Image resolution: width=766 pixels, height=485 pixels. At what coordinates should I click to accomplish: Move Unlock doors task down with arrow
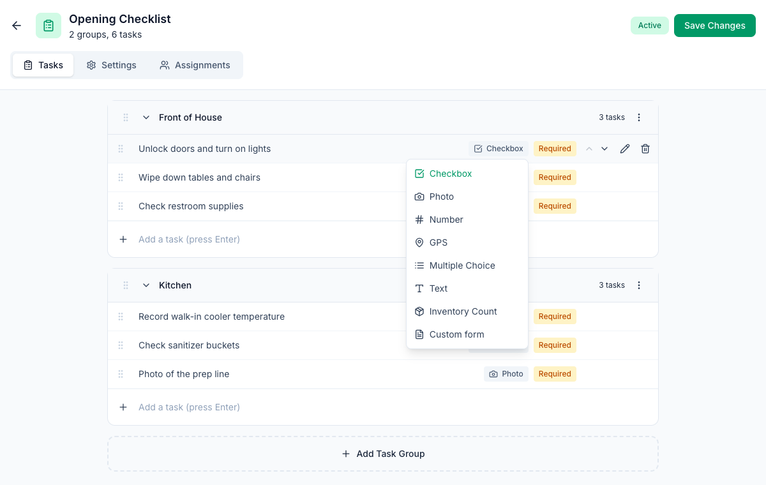click(605, 149)
